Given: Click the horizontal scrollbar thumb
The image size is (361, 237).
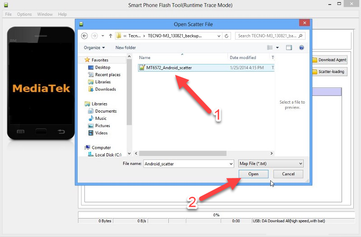Looking at the screenshot, I should click(x=183, y=153).
